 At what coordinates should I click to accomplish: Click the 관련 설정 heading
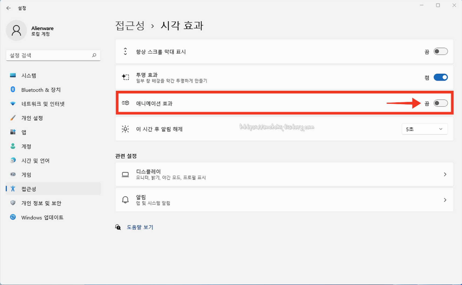[x=126, y=156]
